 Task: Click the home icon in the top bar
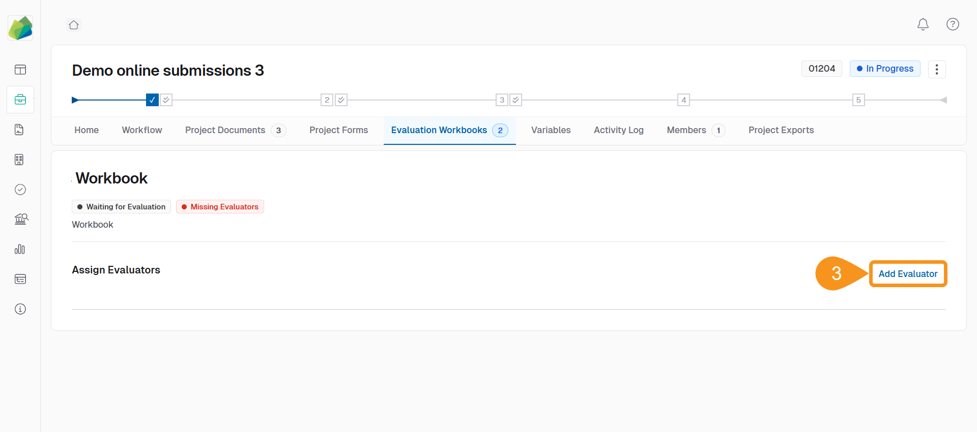click(x=74, y=25)
